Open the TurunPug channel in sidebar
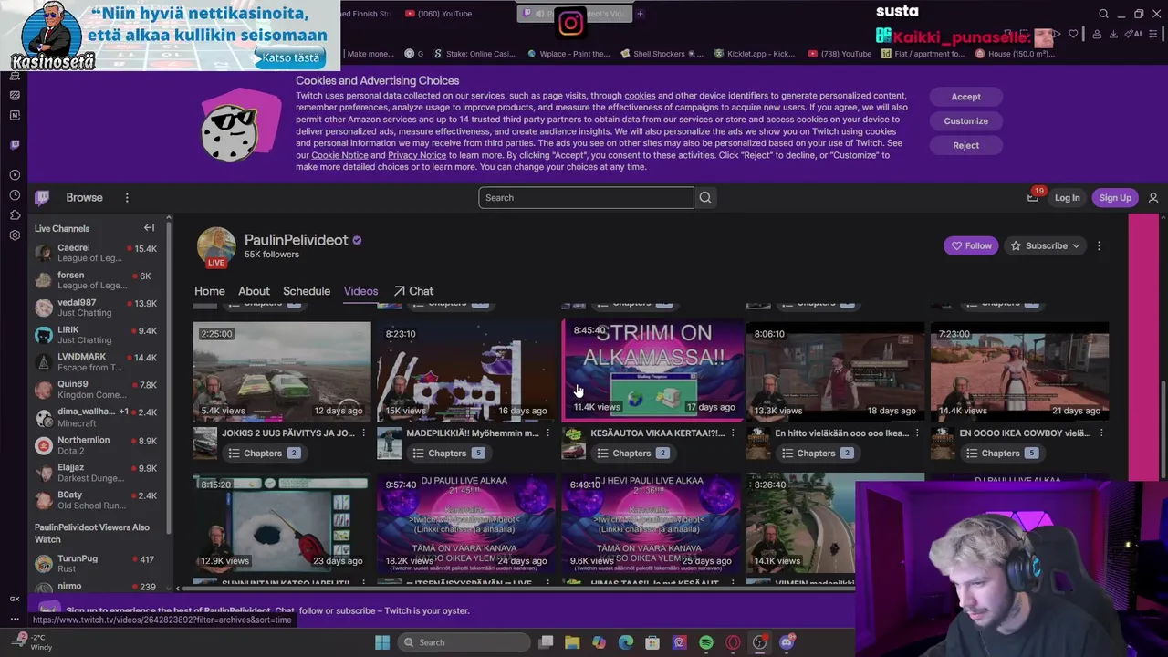Screen dimensions: 1168x657 pos(96,563)
